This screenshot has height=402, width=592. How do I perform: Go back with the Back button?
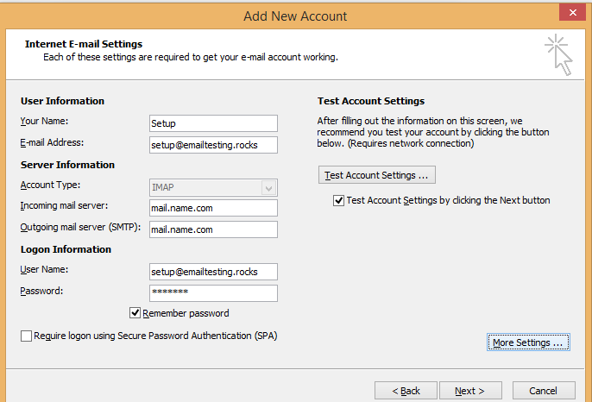(x=406, y=390)
